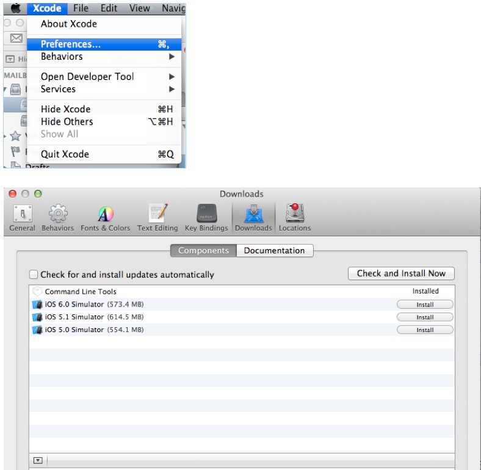
Task: Select the Downloads toolbar icon
Action: (x=253, y=218)
